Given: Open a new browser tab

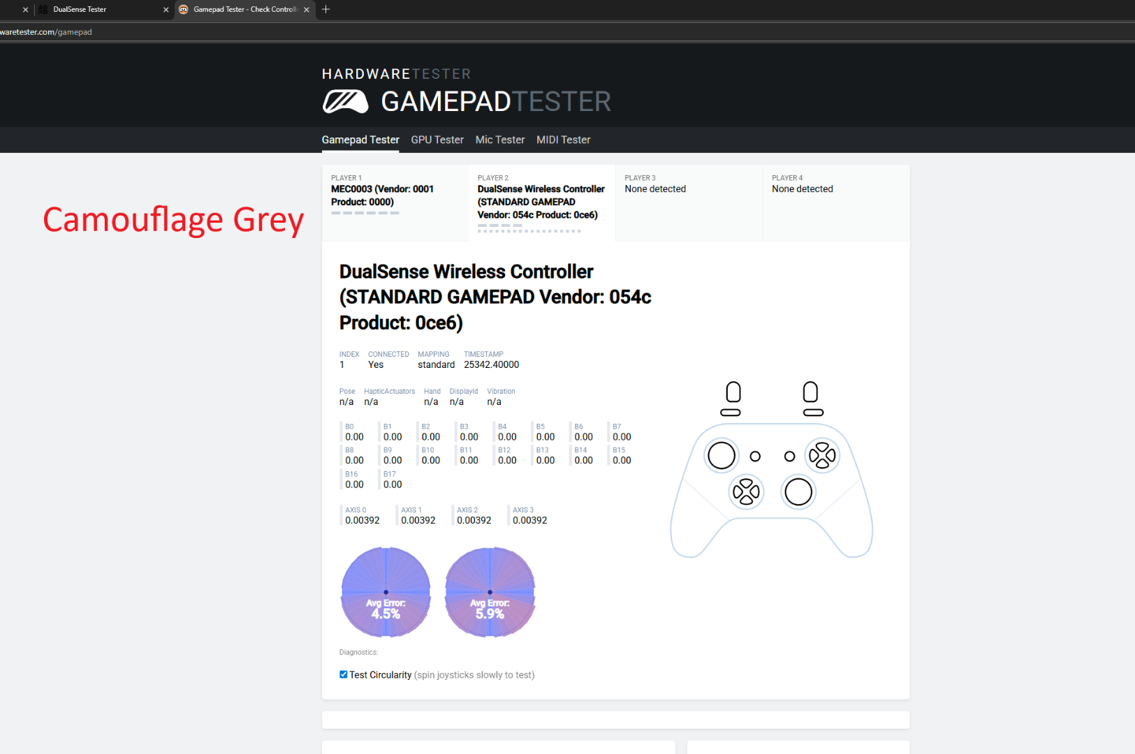Looking at the screenshot, I should point(325,9).
